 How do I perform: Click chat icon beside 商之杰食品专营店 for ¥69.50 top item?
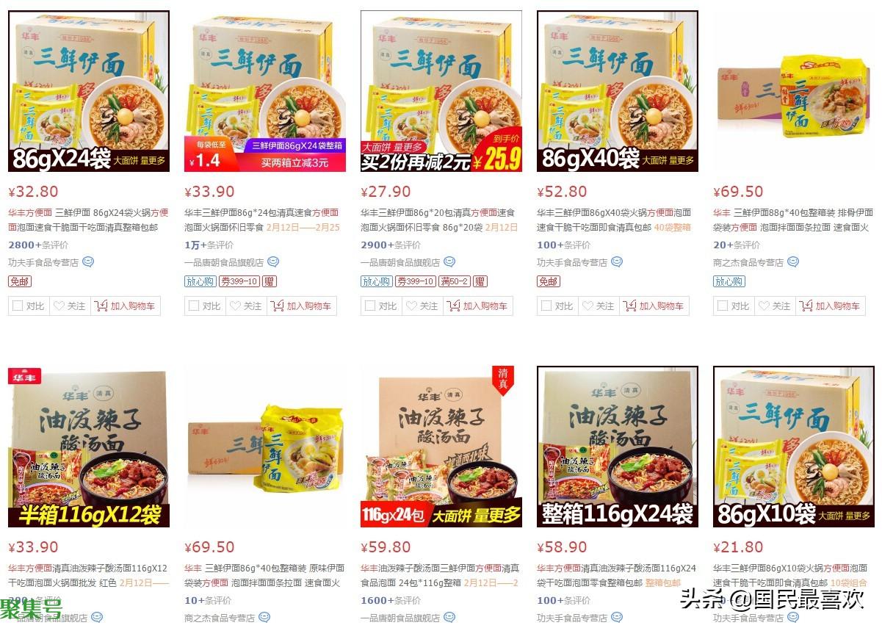[x=793, y=262]
